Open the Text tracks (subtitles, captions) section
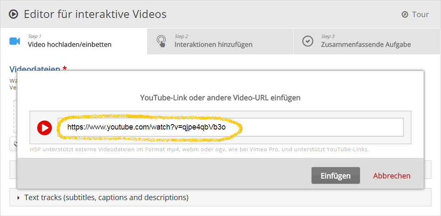441x216 pixels. tap(106, 197)
